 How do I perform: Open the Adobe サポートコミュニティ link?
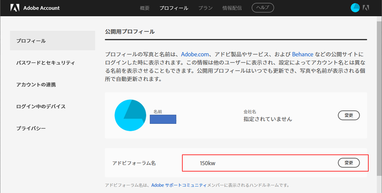179,185
